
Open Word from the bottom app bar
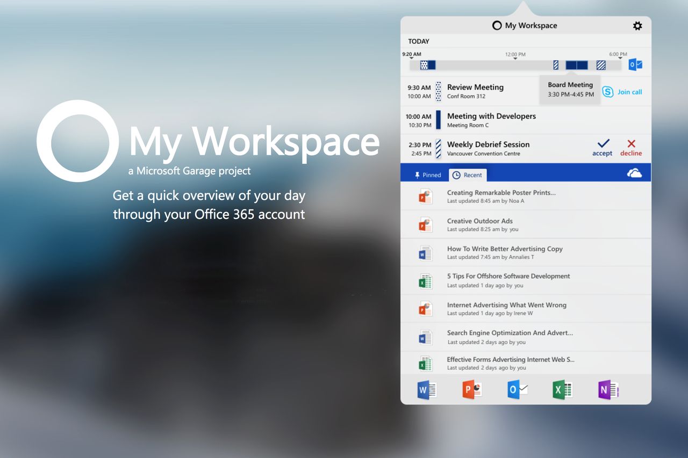pyautogui.click(x=426, y=389)
